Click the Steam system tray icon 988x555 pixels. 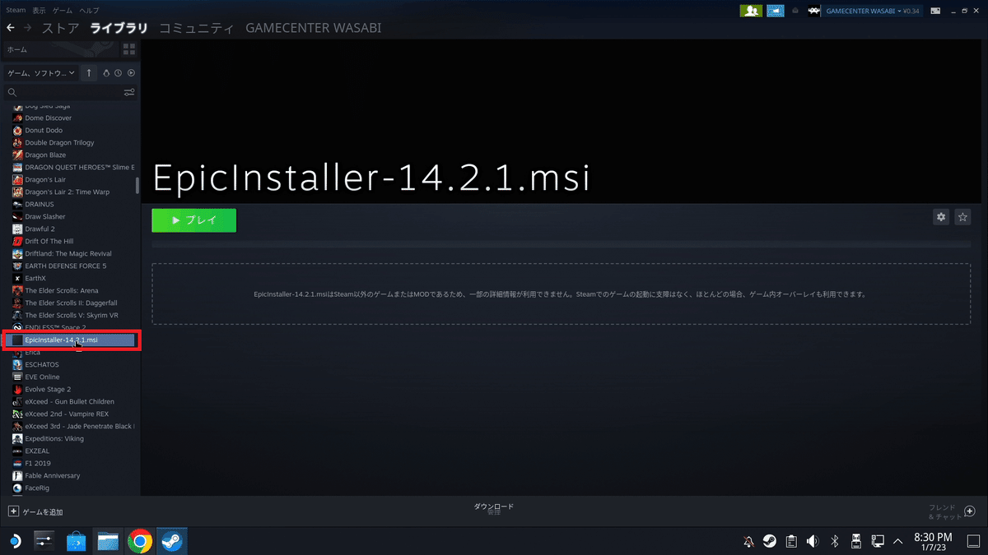pyautogui.click(x=769, y=541)
